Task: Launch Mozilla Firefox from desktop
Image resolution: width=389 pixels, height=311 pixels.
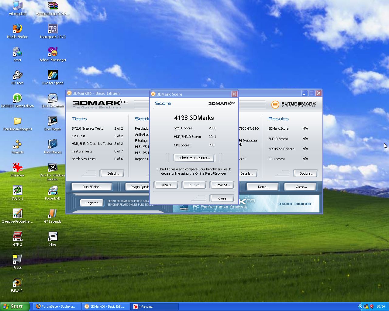Action: (x=17, y=31)
